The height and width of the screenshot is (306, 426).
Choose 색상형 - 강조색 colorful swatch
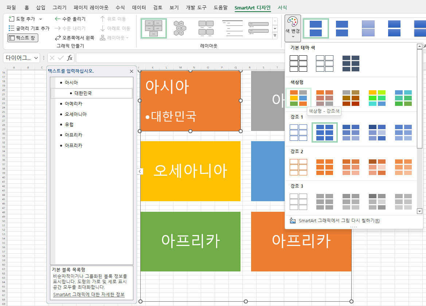pos(298,98)
